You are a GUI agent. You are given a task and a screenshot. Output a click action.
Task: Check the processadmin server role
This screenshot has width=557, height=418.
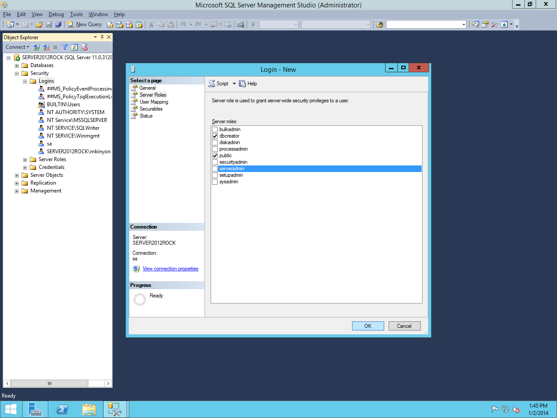pyautogui.click(x=215, y=149)
